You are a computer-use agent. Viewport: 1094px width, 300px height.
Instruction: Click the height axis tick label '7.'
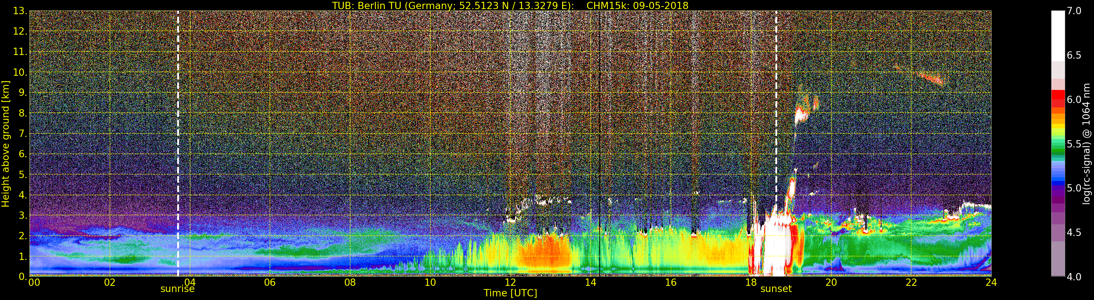coord(23,134)
